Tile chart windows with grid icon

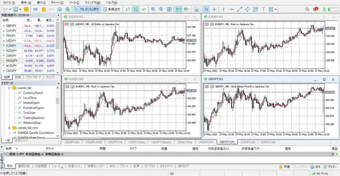(x=169, y=9)
